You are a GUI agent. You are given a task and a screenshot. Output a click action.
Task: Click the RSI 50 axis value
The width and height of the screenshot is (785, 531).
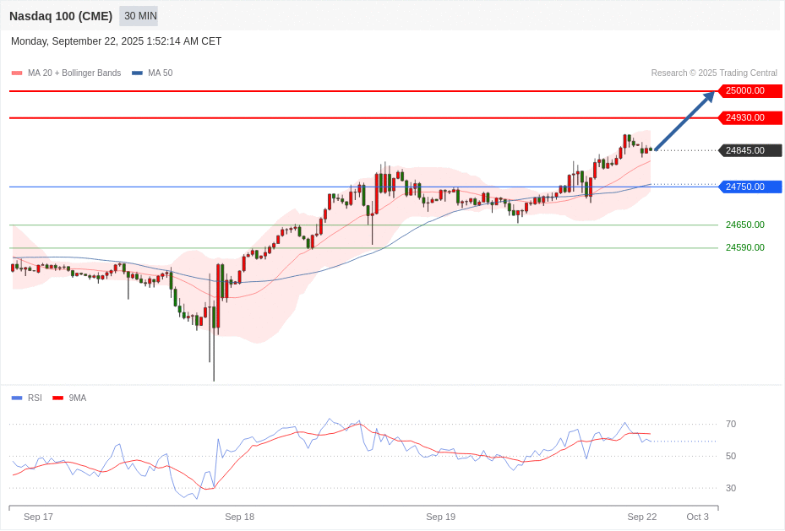(731, 457)
